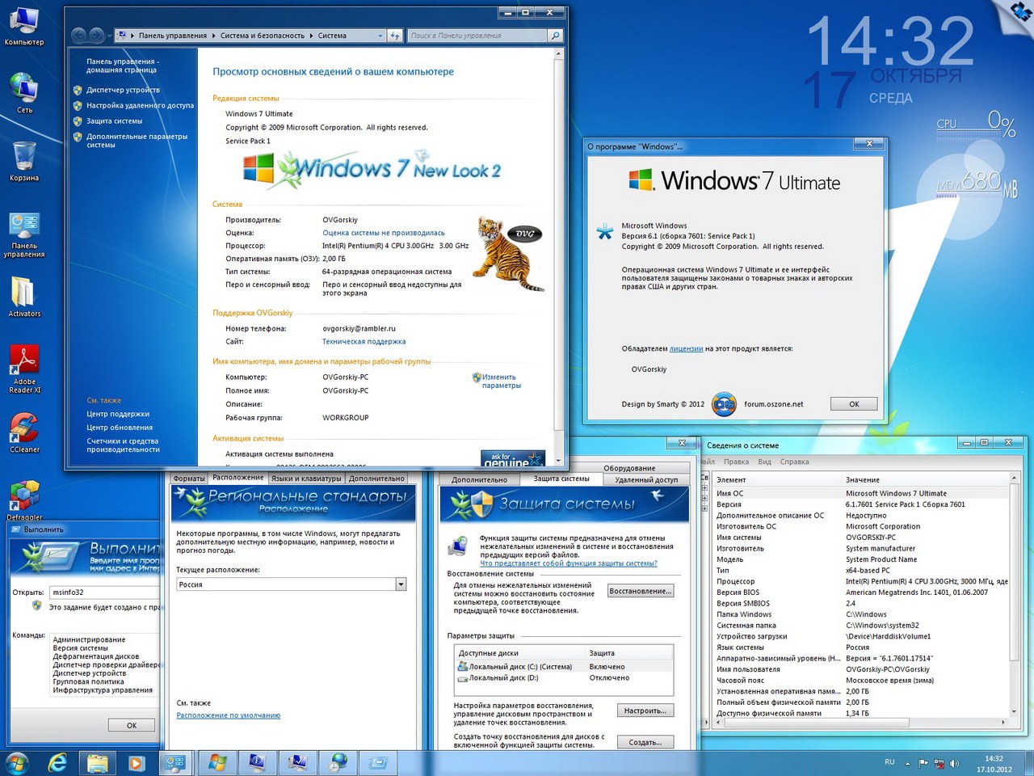Open Вид menu in system information

(x=764, y=462)
